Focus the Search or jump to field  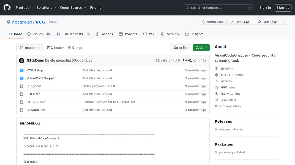(x=219, y=8)
